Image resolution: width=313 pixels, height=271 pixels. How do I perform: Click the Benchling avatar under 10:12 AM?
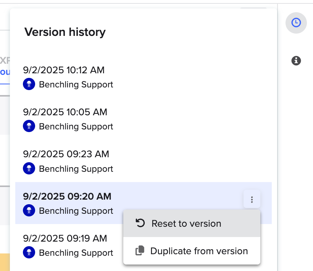point(29,84)
